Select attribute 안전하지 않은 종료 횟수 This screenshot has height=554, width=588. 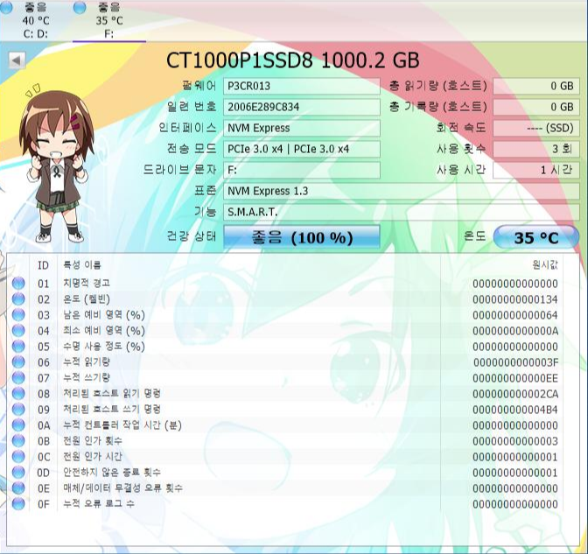112,473
